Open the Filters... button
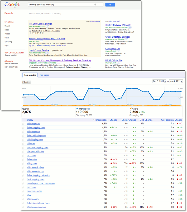This screenshot has height=212, width=187. point(26,82)
